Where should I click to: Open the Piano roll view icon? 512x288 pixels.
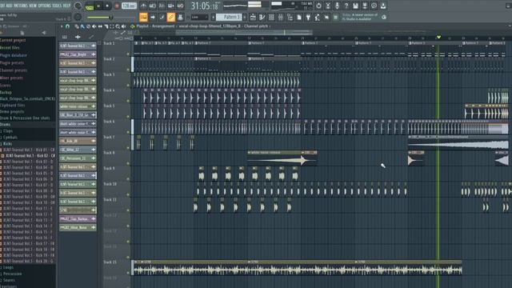point(262,17)
